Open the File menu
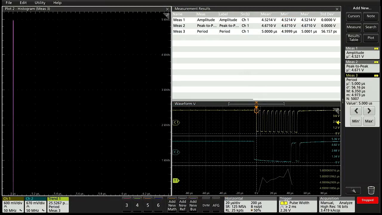 click(9, 3)
